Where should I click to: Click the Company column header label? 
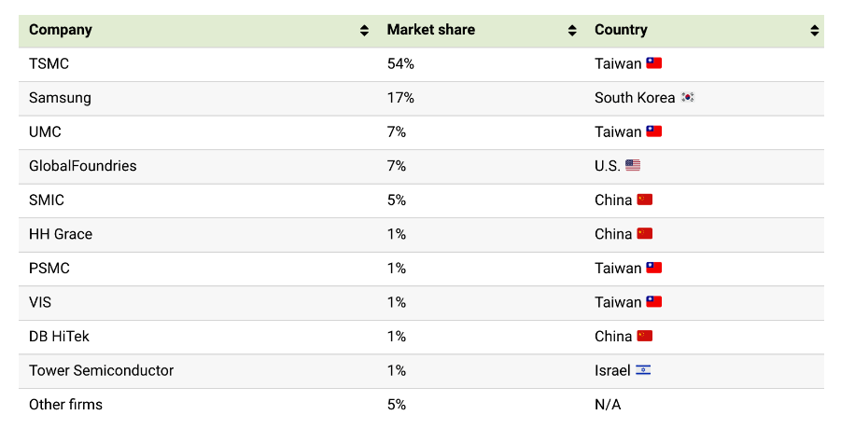[x=61, y=30]
